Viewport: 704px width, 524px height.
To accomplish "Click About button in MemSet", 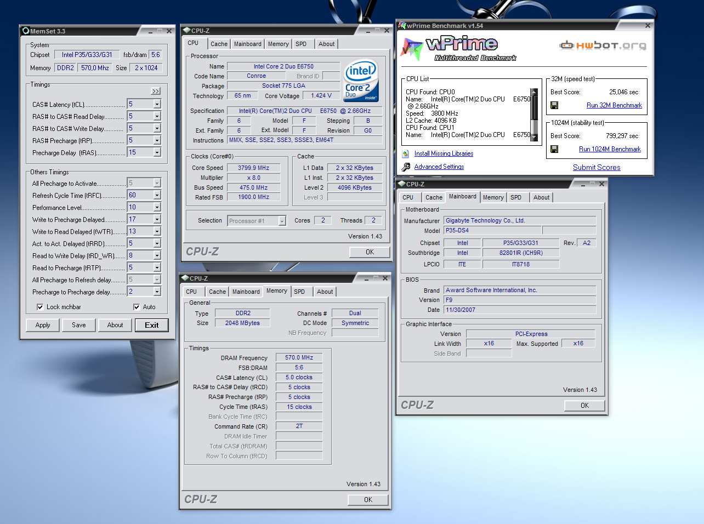I will point(115,325).
